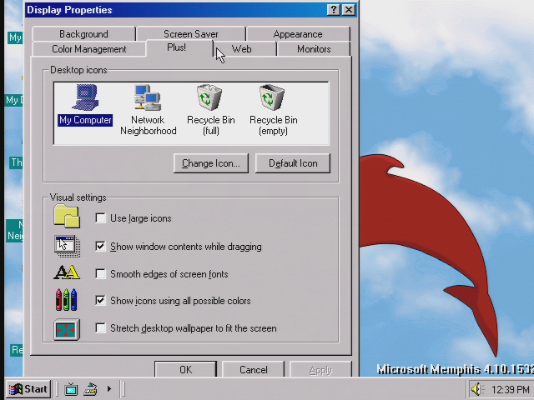Click the Change Icon... button

[x=211, y=163]
